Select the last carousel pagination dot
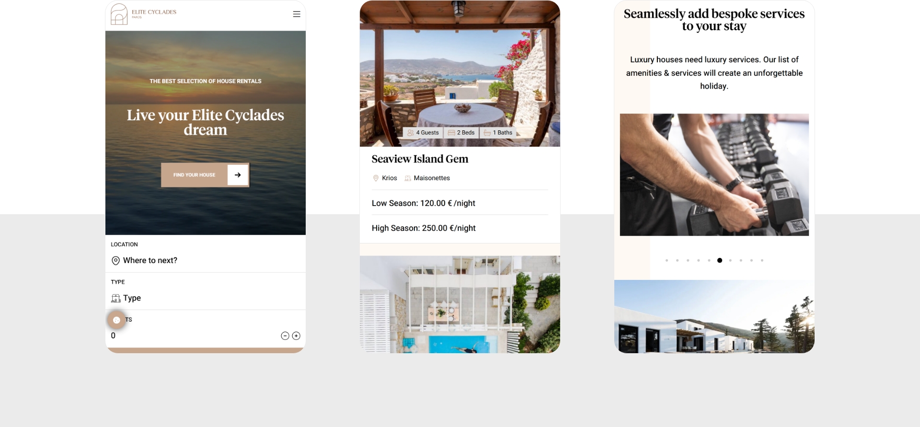This screenshot has height=427, width=920. tap(762, 260)
